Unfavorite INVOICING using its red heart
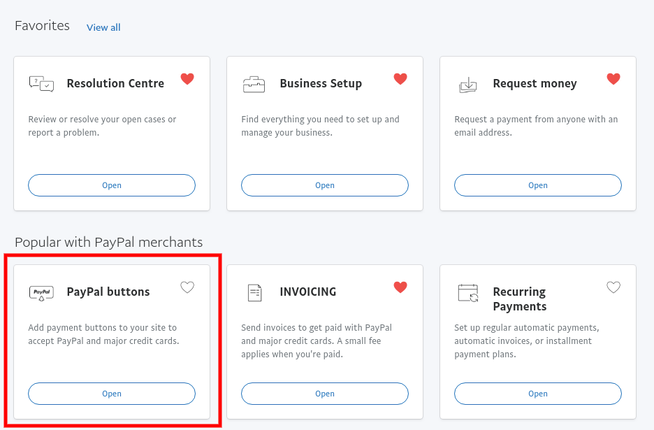Image resolution: width=654 pixels, height=430 pixels. [400, 287]
